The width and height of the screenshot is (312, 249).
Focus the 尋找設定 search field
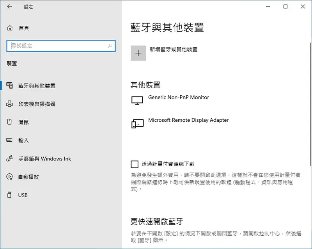click(x=61, y=46)
